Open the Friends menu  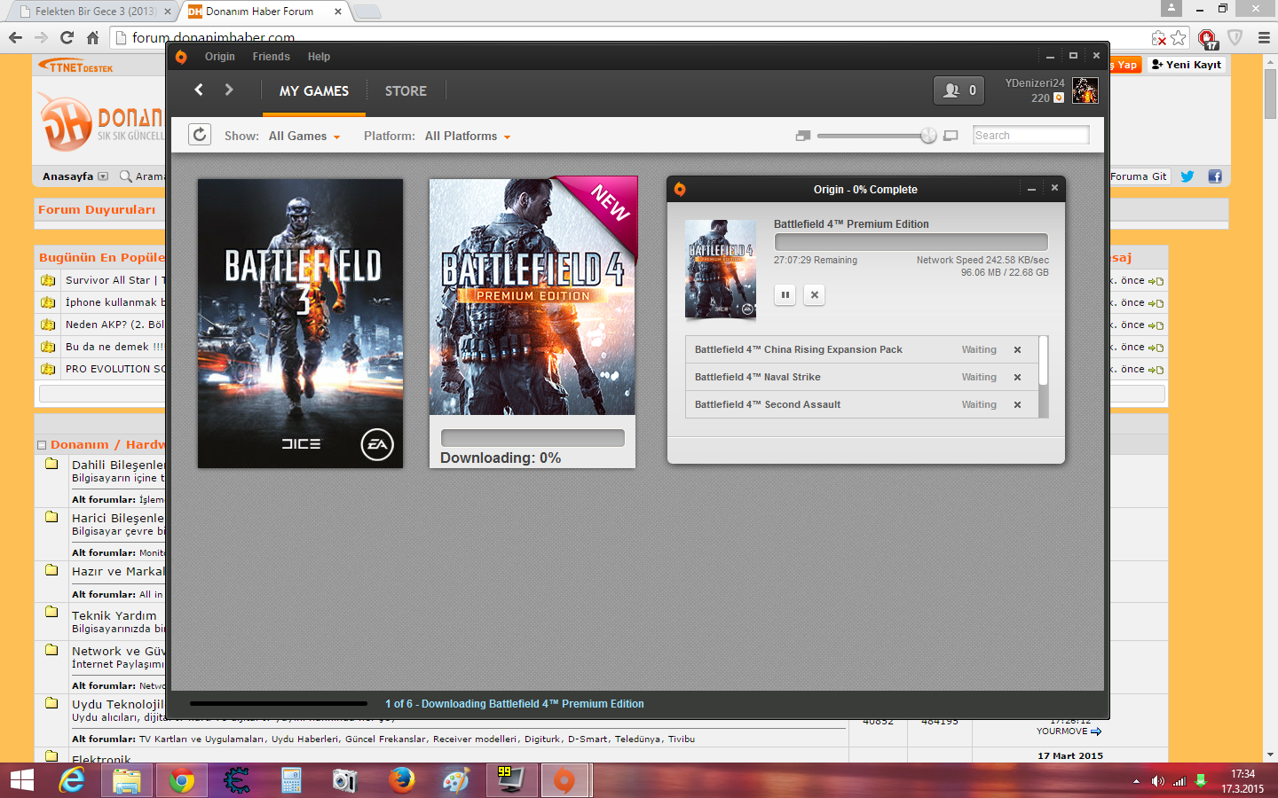(x=271, y=57)
